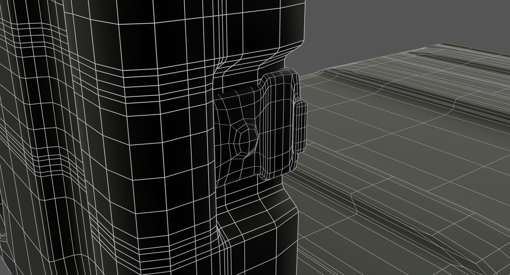Click the small oval knob on latch
510x275 pixels.
pos(300,126)
